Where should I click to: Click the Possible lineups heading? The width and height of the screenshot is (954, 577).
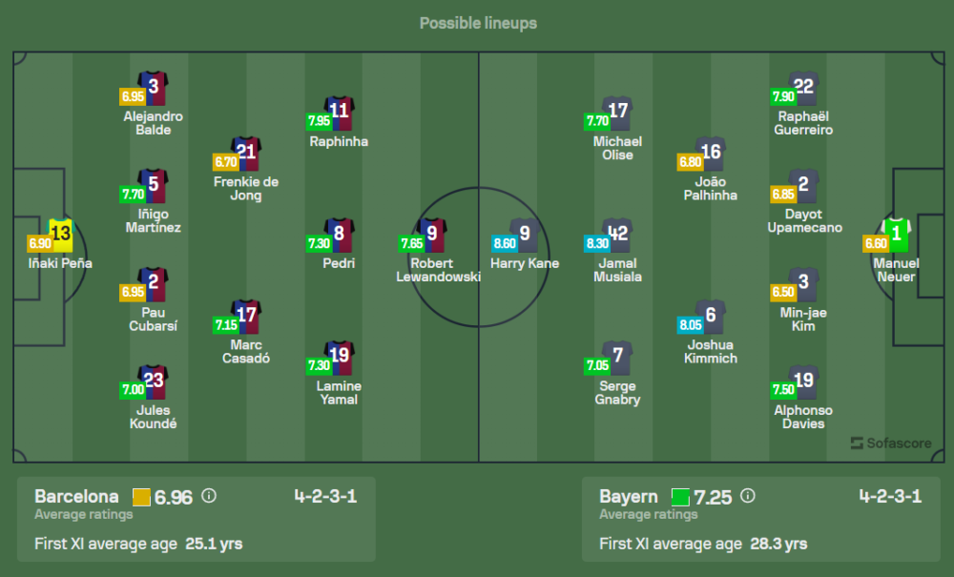pos(478,23)
